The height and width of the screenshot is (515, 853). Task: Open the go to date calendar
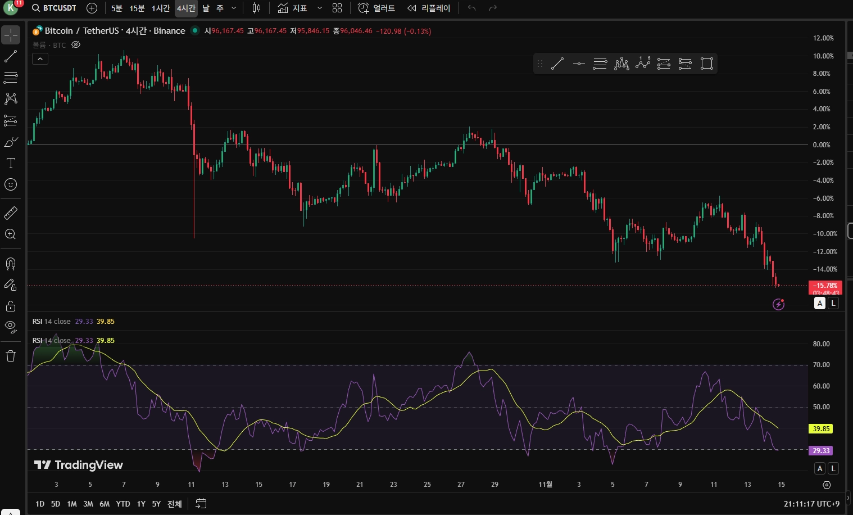click(201, 504)
